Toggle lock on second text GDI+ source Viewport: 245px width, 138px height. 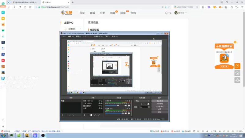click(102, 103)
